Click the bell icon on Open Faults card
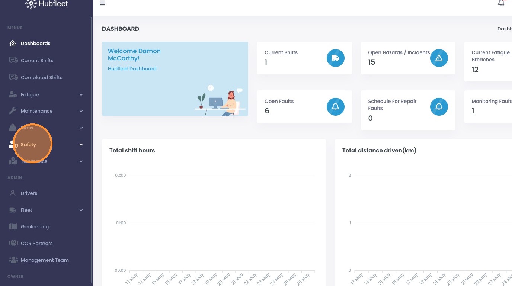The width and height of the screenshot is (512, 286). tap(336, 107)
